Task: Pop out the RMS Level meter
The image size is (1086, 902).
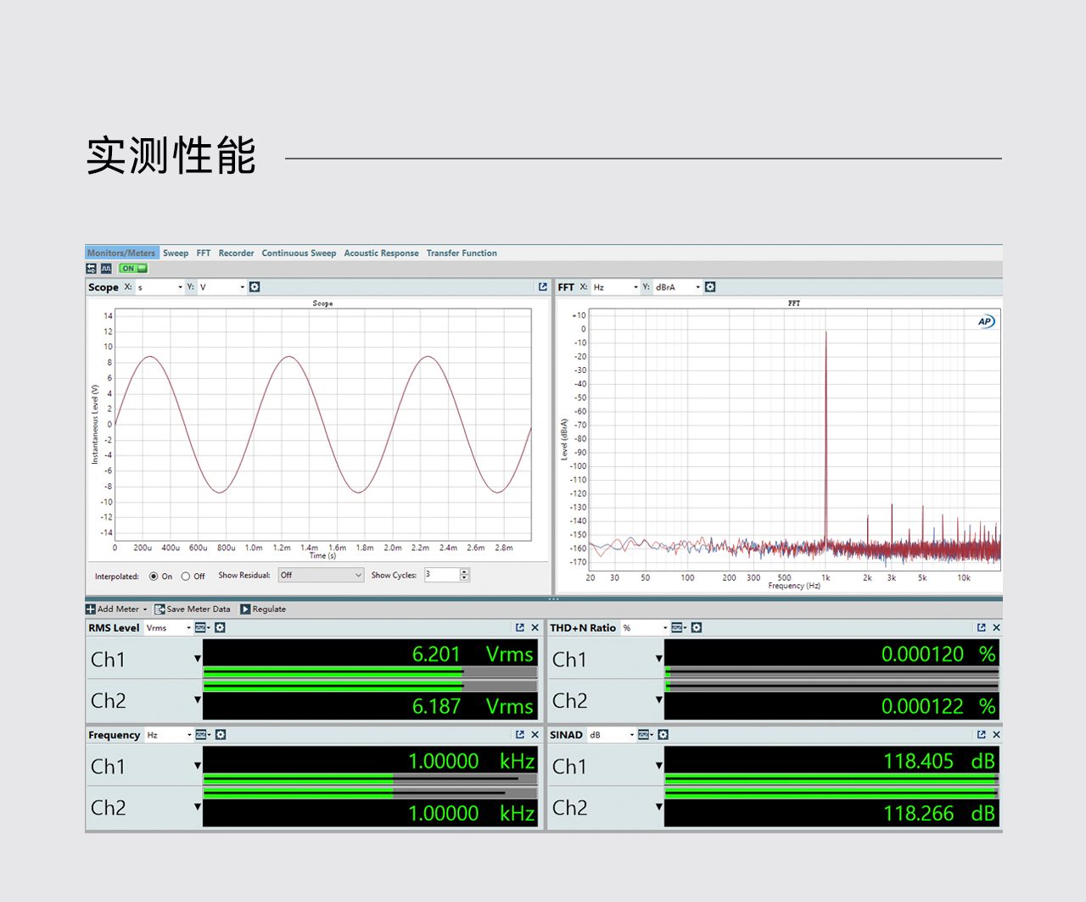Action: [520, 628]
